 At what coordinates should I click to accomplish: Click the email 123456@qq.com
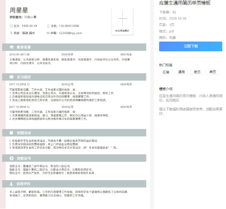pyautogui.click(x=70, y=33)
